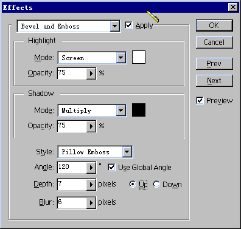The height and width of the screenshot is (229, 241).
Task: Expand Bevel and Emboss effect dropdown
Action: (115, 26)
